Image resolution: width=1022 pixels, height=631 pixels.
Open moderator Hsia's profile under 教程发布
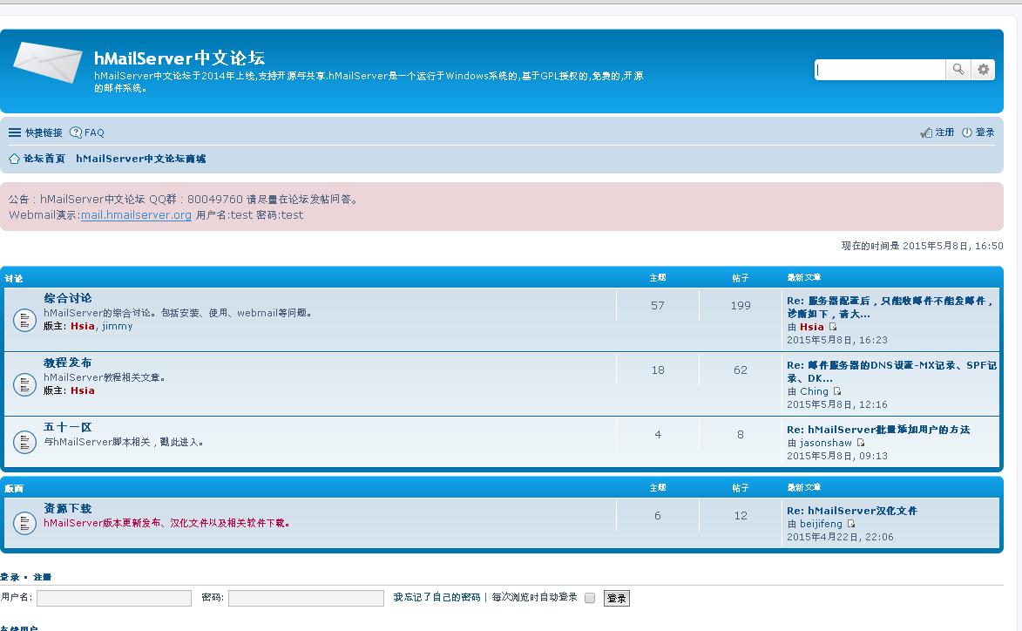83,390
